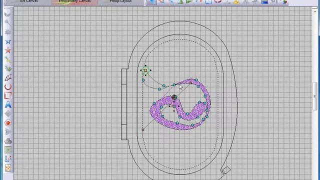Open the blue letter A lettering tool

[8, 104]
